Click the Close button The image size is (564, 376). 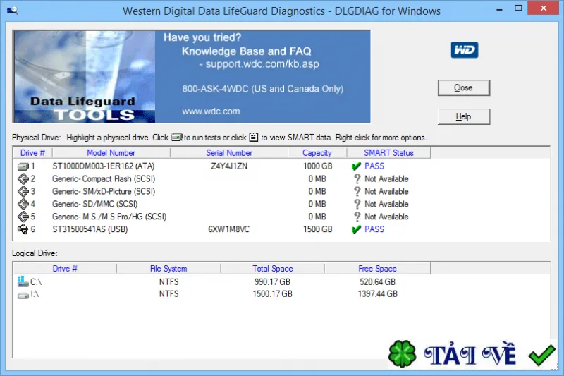point(464,87)
